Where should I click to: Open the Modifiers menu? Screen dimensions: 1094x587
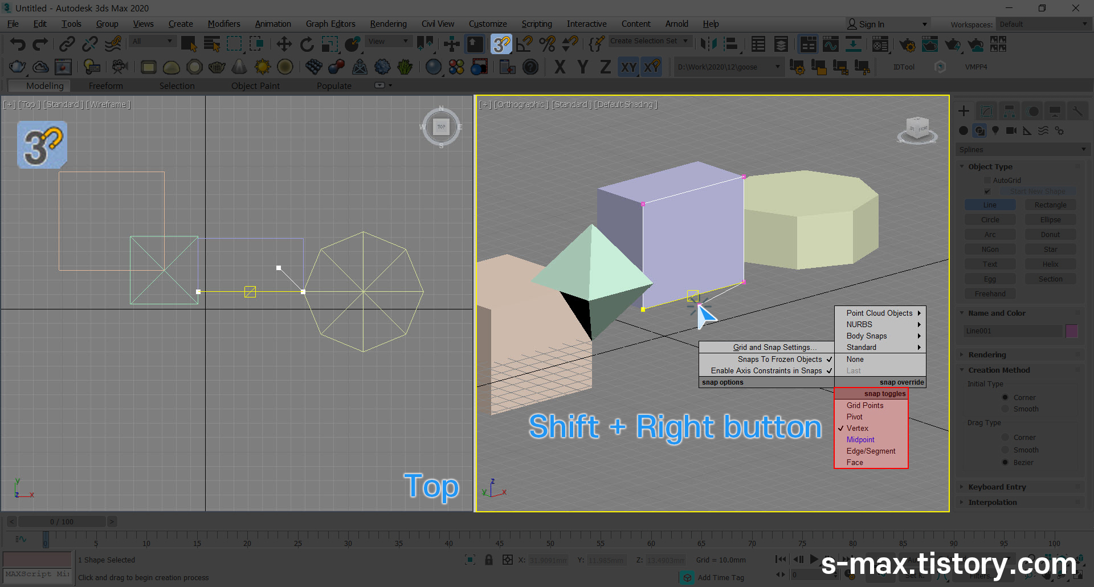224,24
